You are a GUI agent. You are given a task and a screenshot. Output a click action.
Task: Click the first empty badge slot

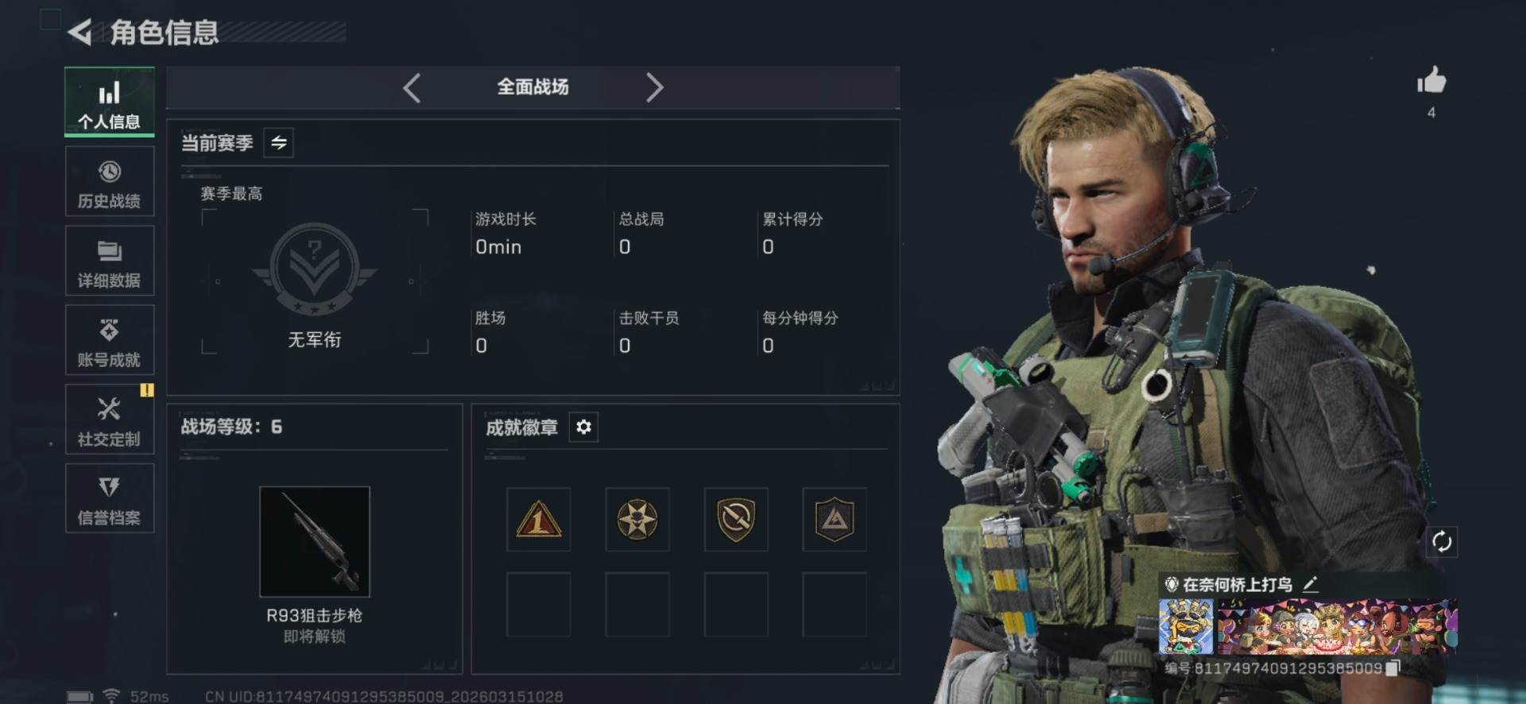click(539, 604)
